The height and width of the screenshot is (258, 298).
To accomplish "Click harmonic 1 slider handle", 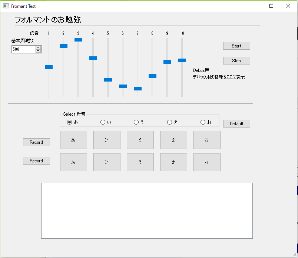I will point(49,67).
